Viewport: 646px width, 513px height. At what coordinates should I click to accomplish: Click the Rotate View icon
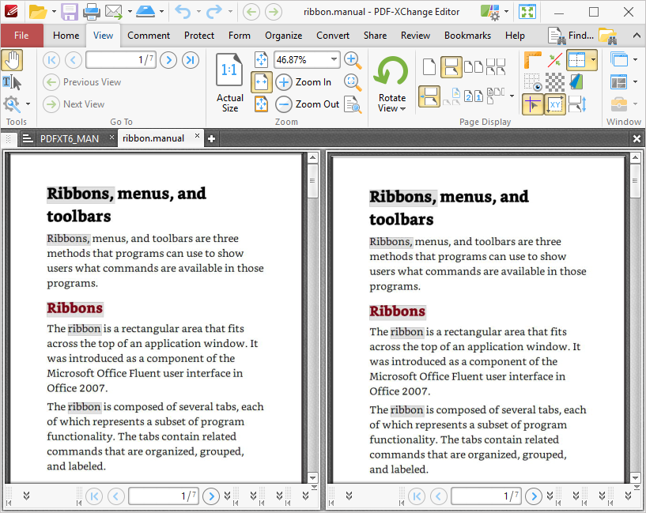391,72
